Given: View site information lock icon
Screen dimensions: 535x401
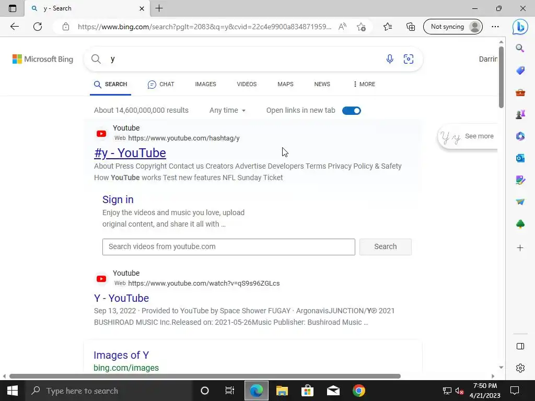Looking at the screenshot, I should pos(66,27).
